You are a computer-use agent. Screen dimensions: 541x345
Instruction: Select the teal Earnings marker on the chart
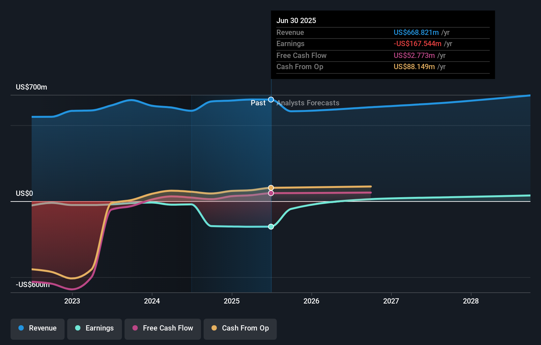click(x=271, y=226)
